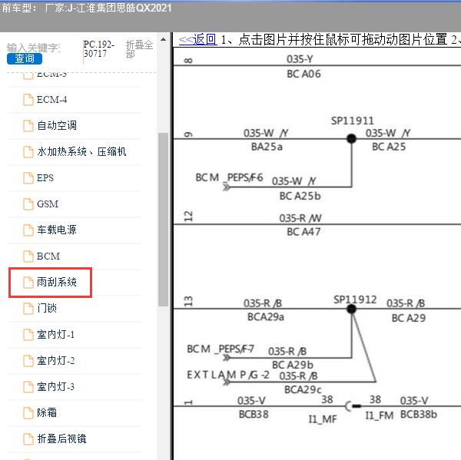
Task: Open the 折叠后视镜 entry
Action: 61,438
